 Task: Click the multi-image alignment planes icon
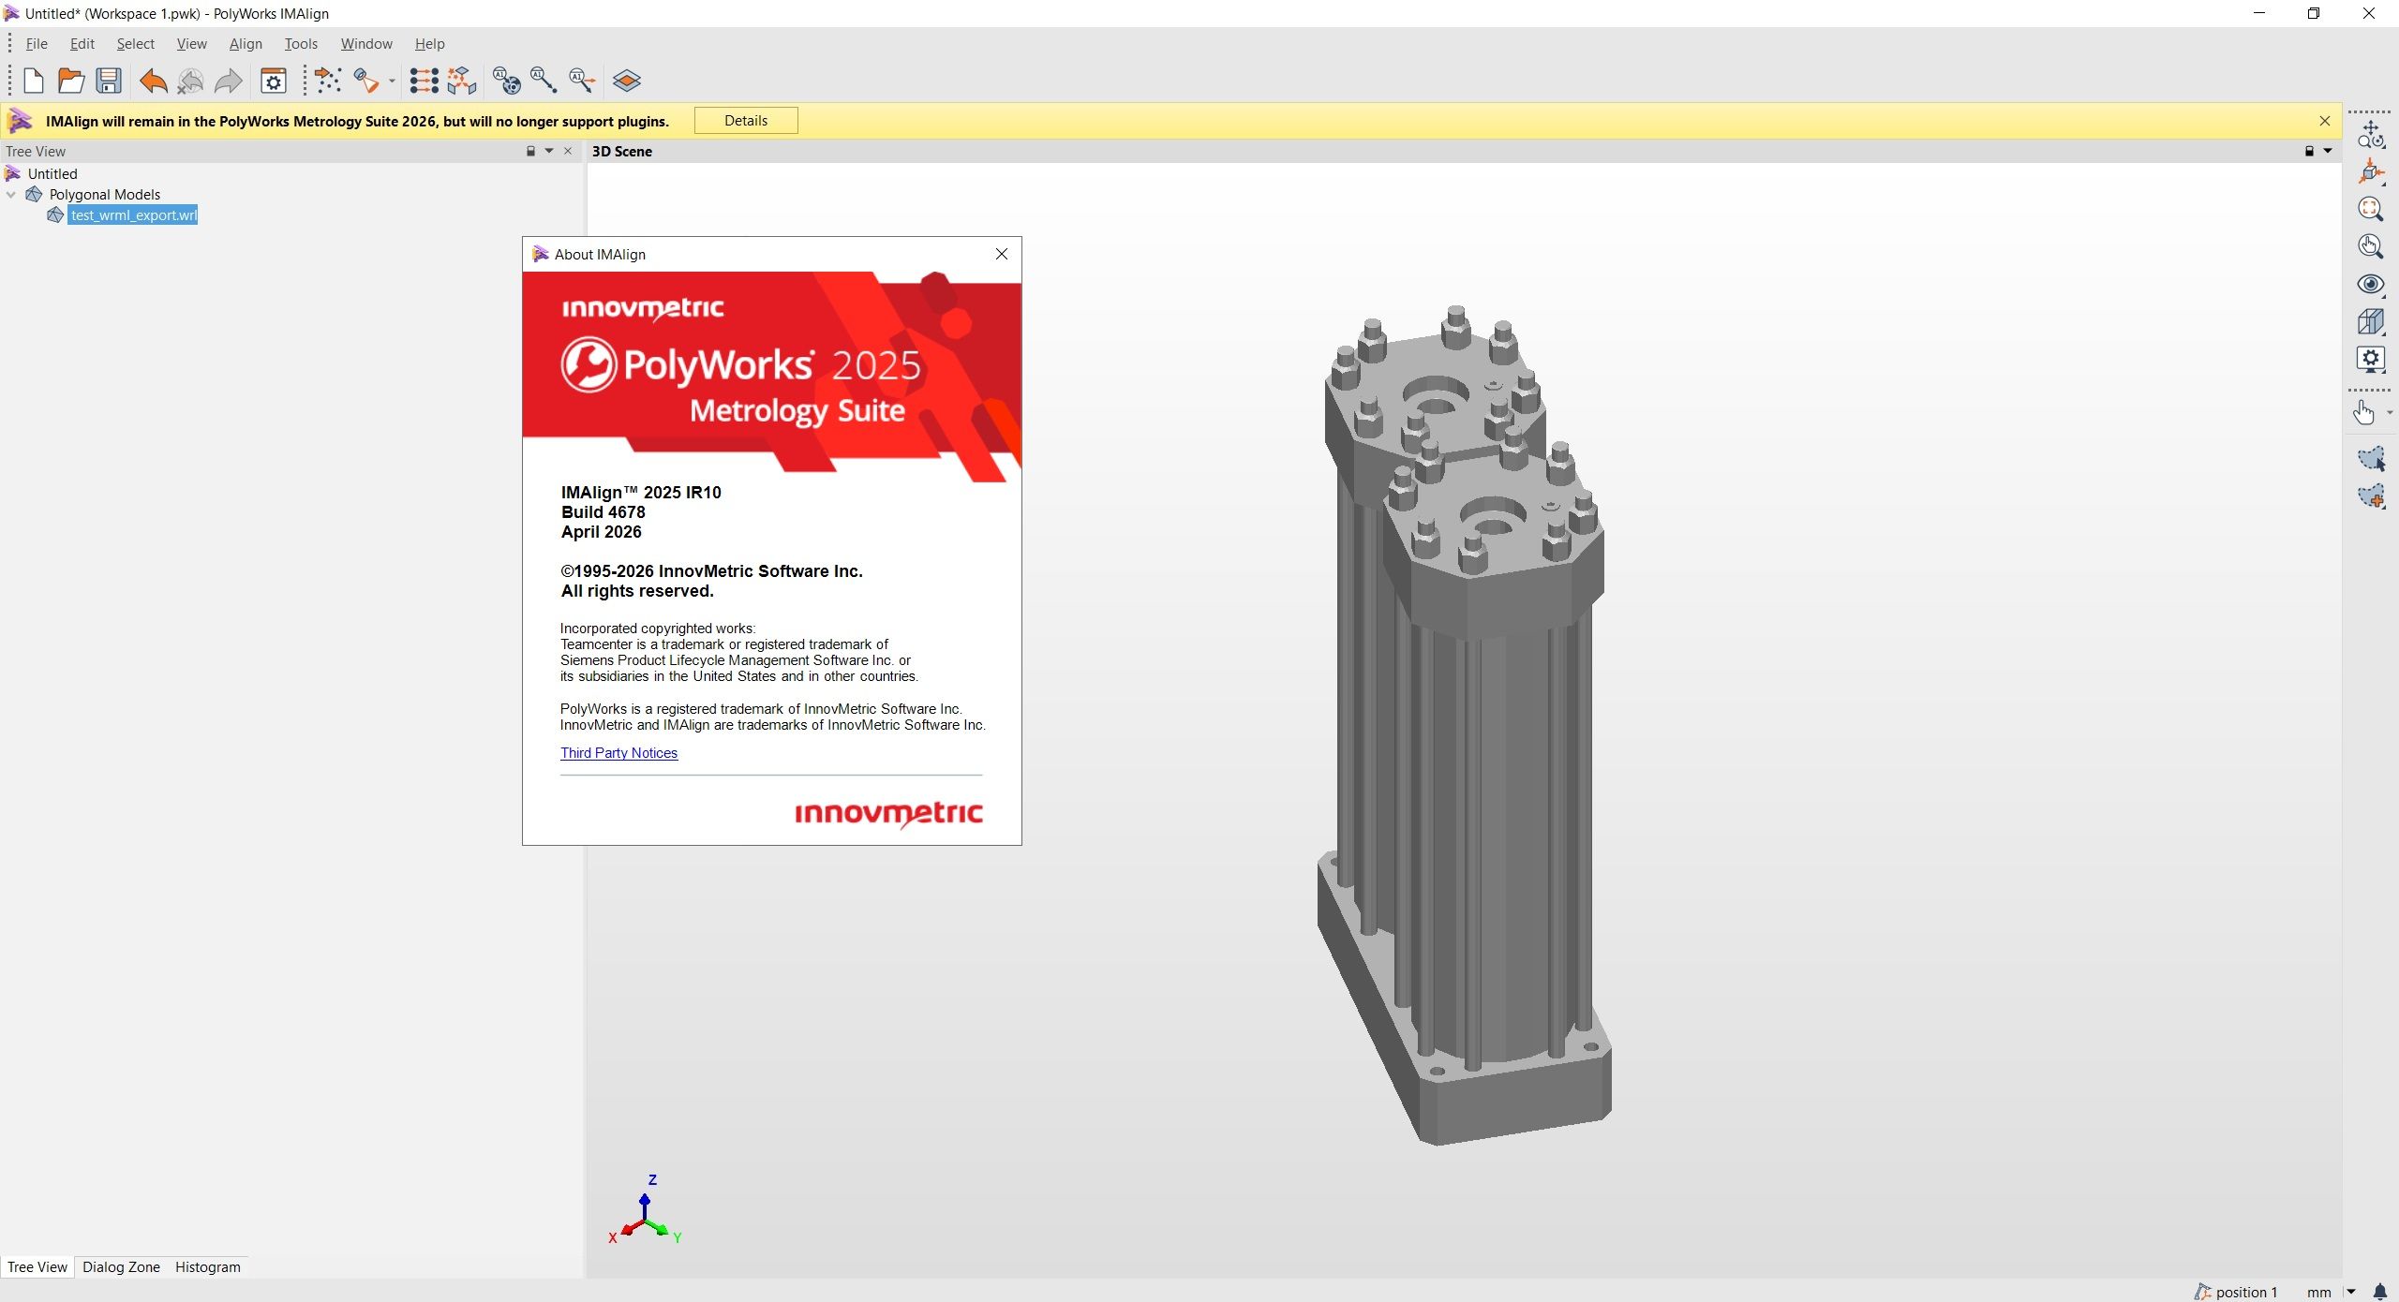click(462, 81)
